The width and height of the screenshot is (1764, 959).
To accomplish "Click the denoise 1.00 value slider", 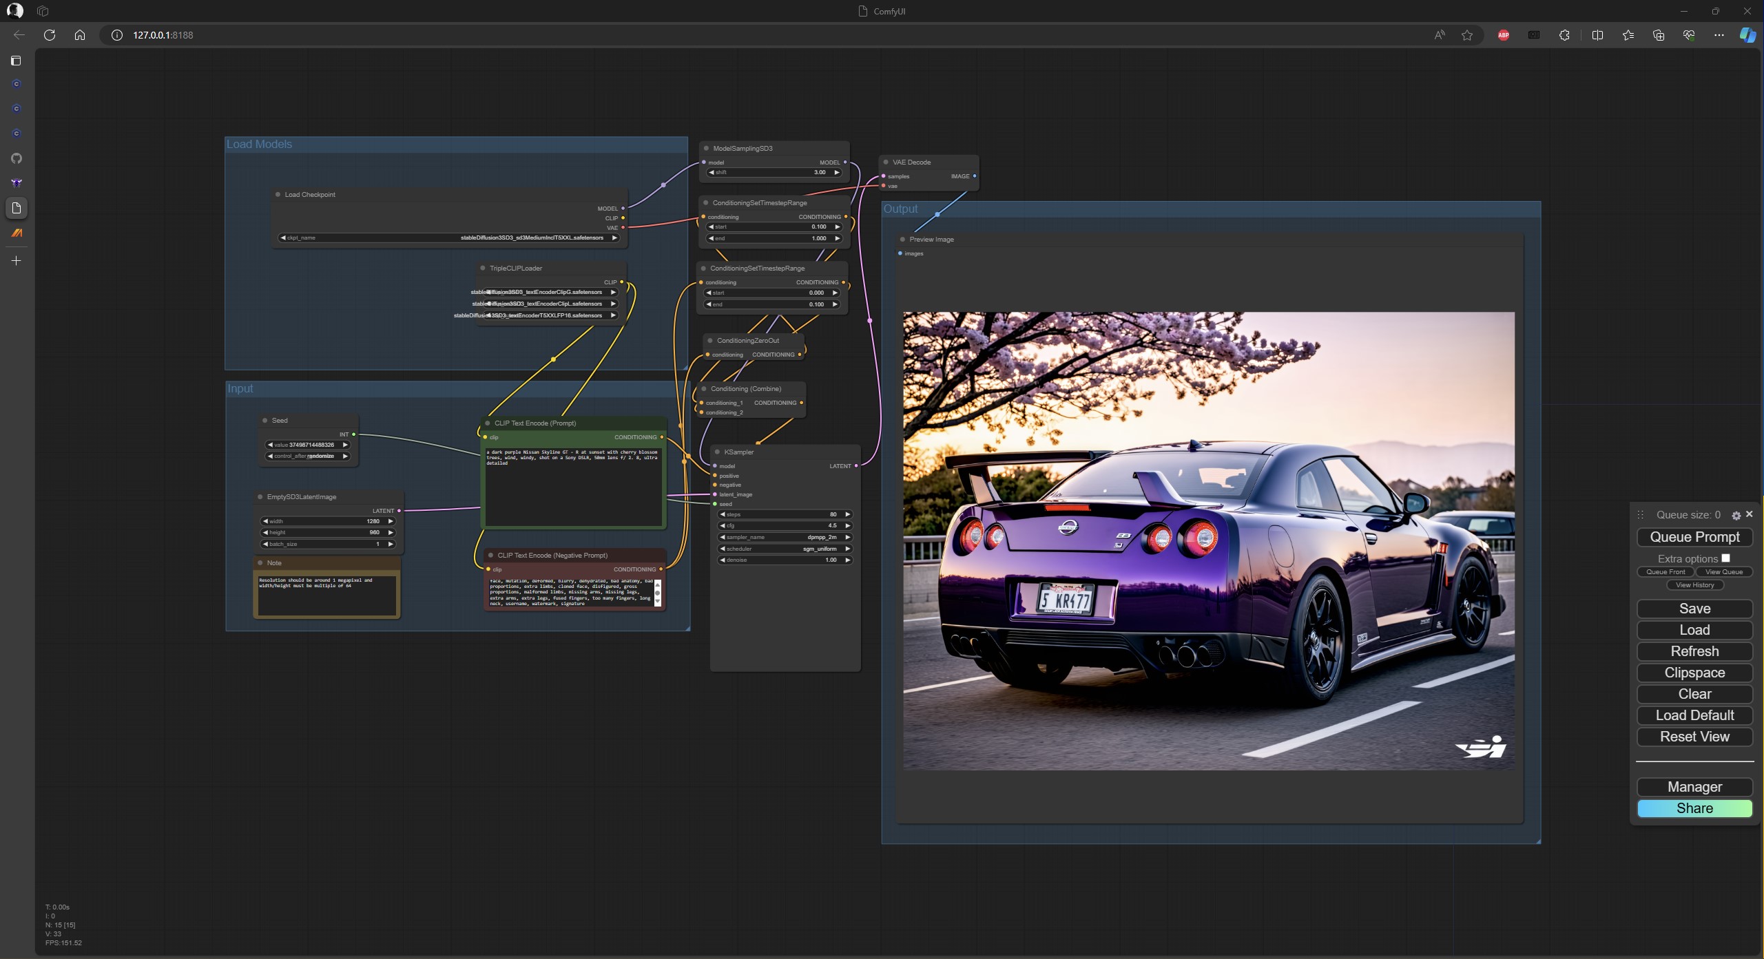I will [x=785, y=560].
